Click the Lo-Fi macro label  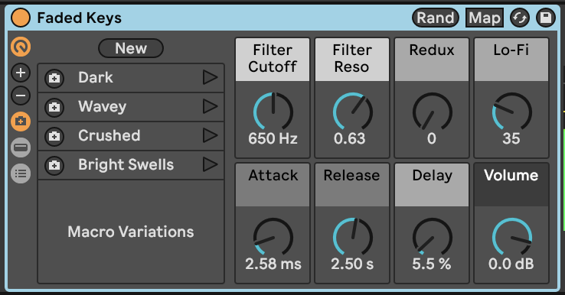tap(511, 60)
